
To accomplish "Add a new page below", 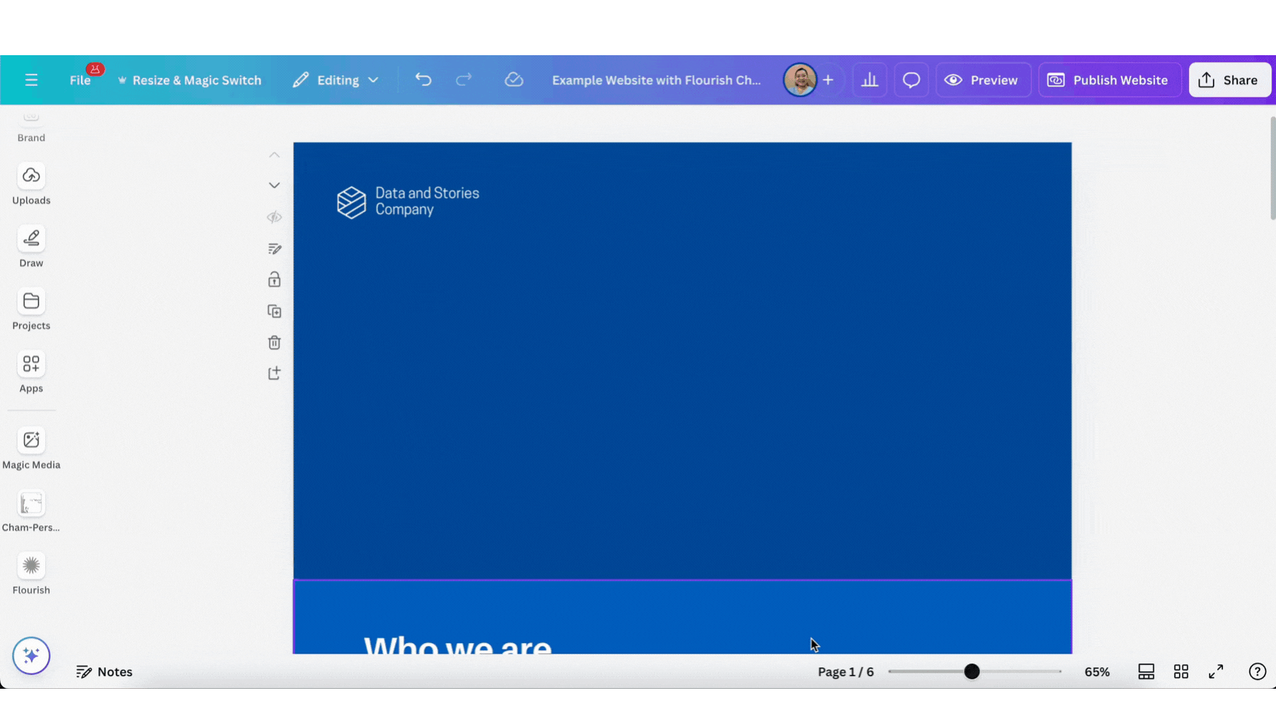I will tap(274, 373).
